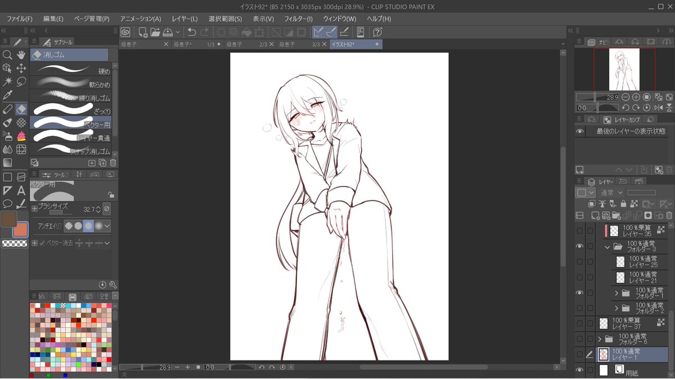Select the Text tool A icon

click(21, 190)
